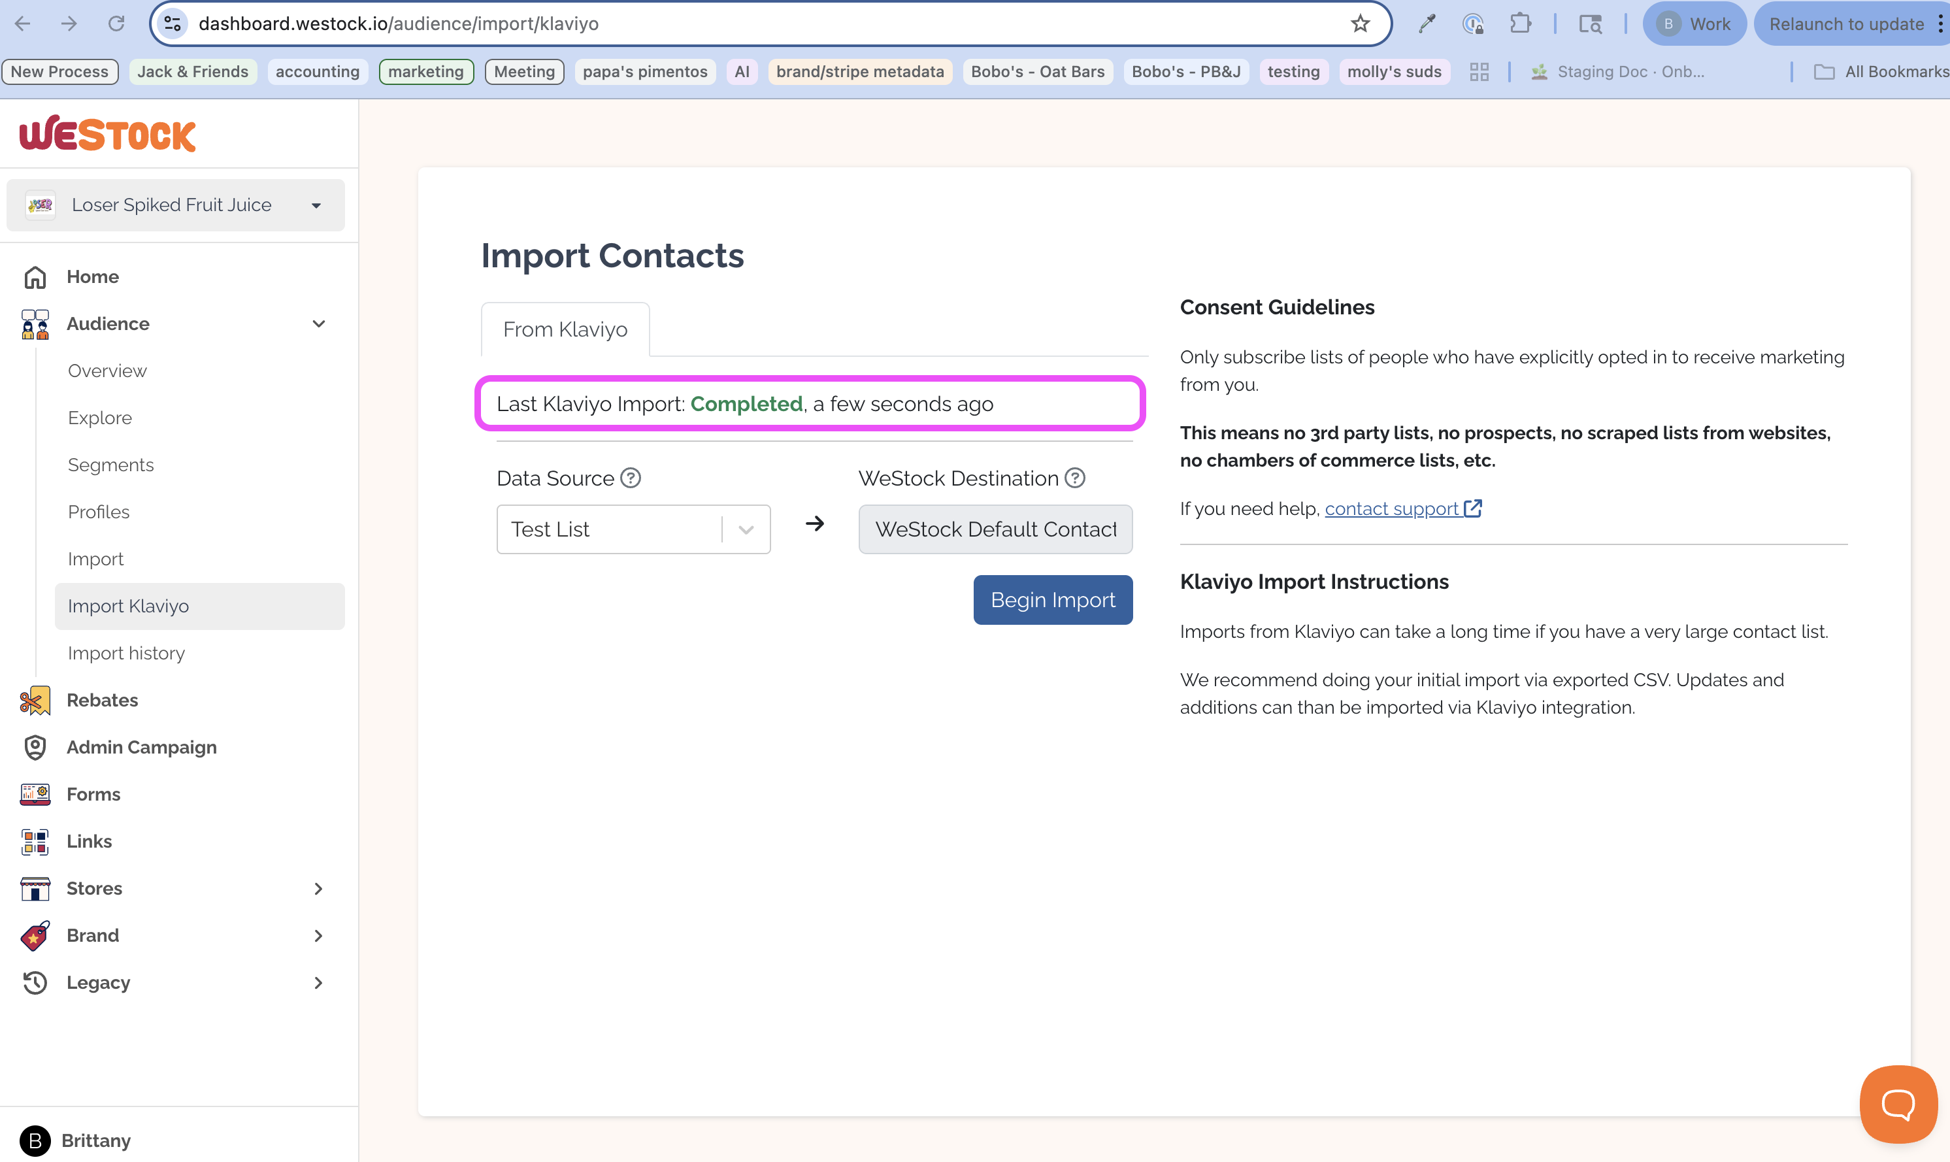Open the Staging Doc bookmark
The width and height of the screenshot is (1950, 1162).
tap(1617, 72)
